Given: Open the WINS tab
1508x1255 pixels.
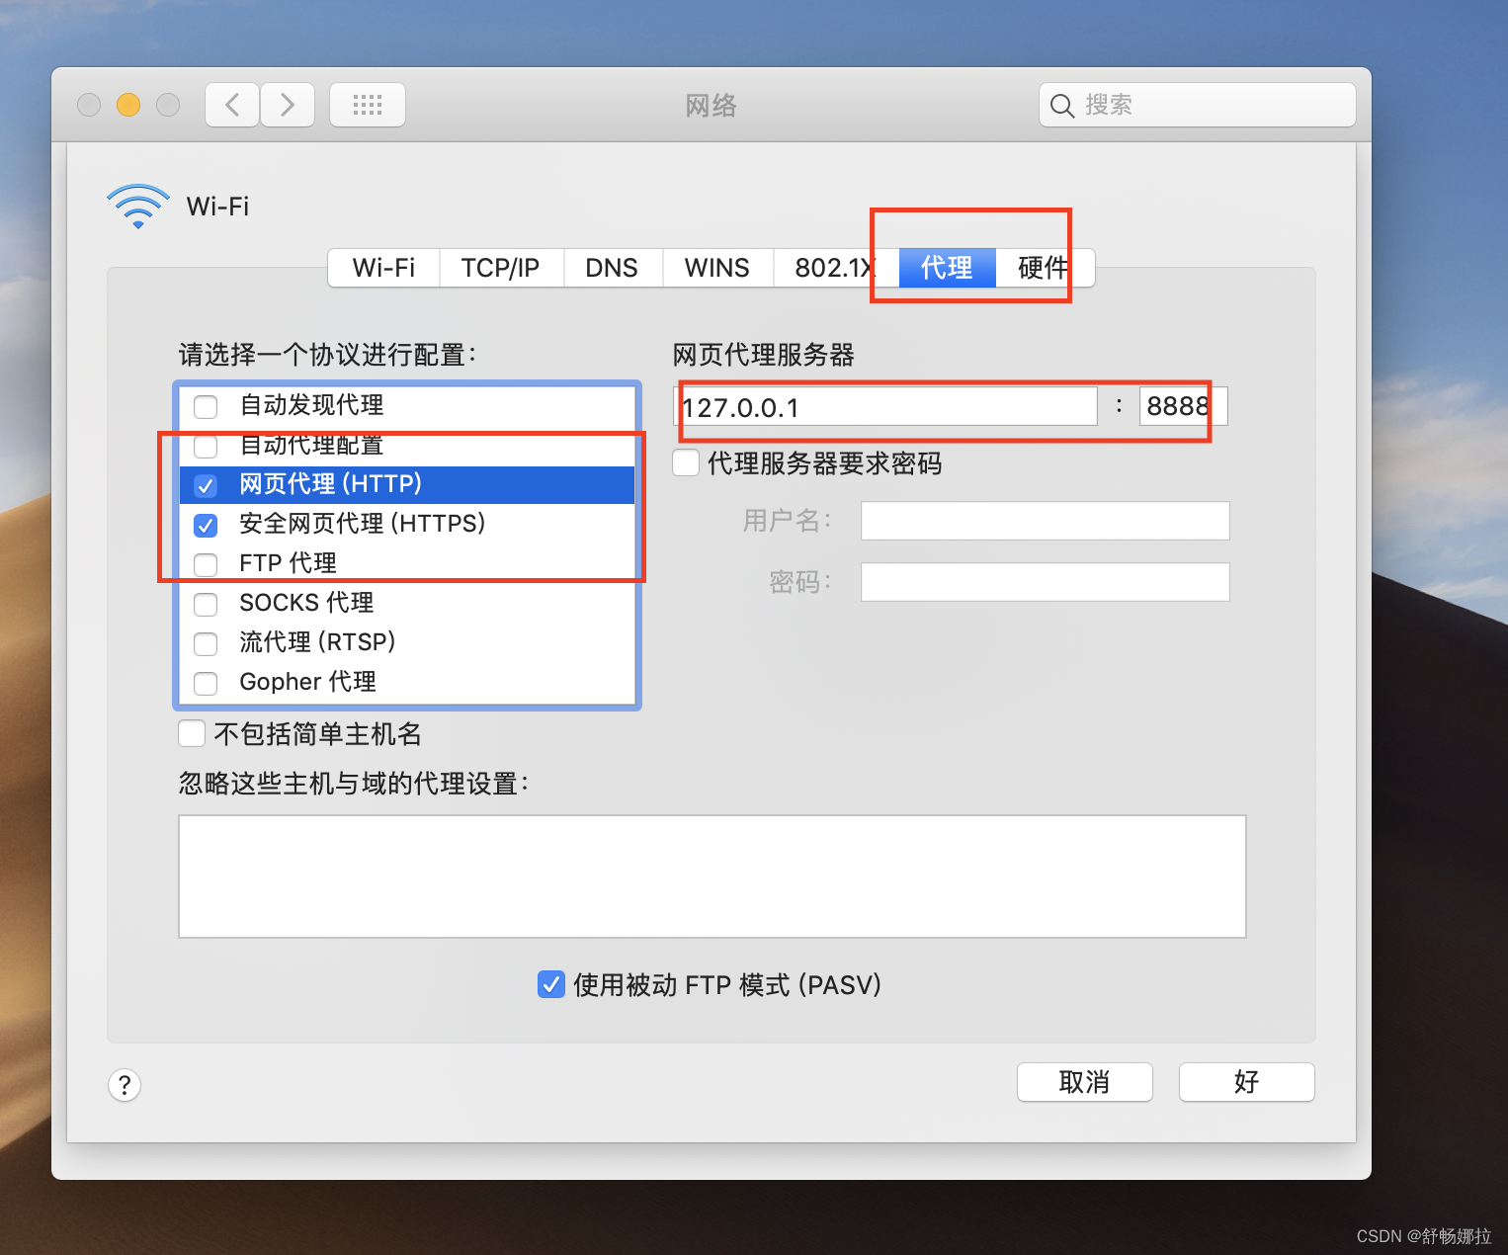Looking at the screenshot, I should [x=717, y=268].
